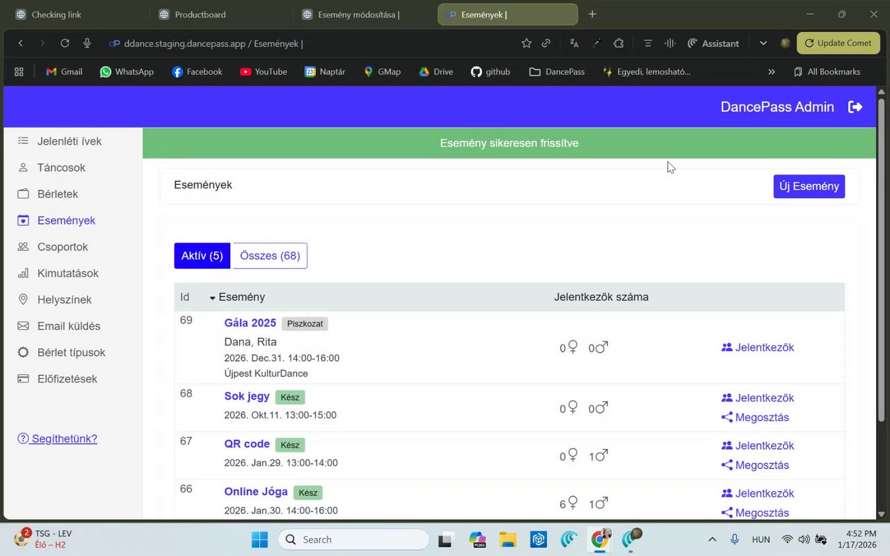The height and width of the screenshot is (556, 890).
Task: Open the YouTube bookmark
Action: 264,72
